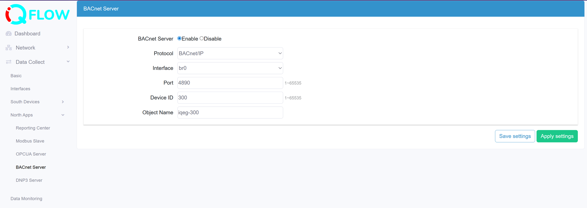Image resolution: width=587 pixels, height=208 pixels.
Task: Open the Network menu
Action: pos(26,48)
